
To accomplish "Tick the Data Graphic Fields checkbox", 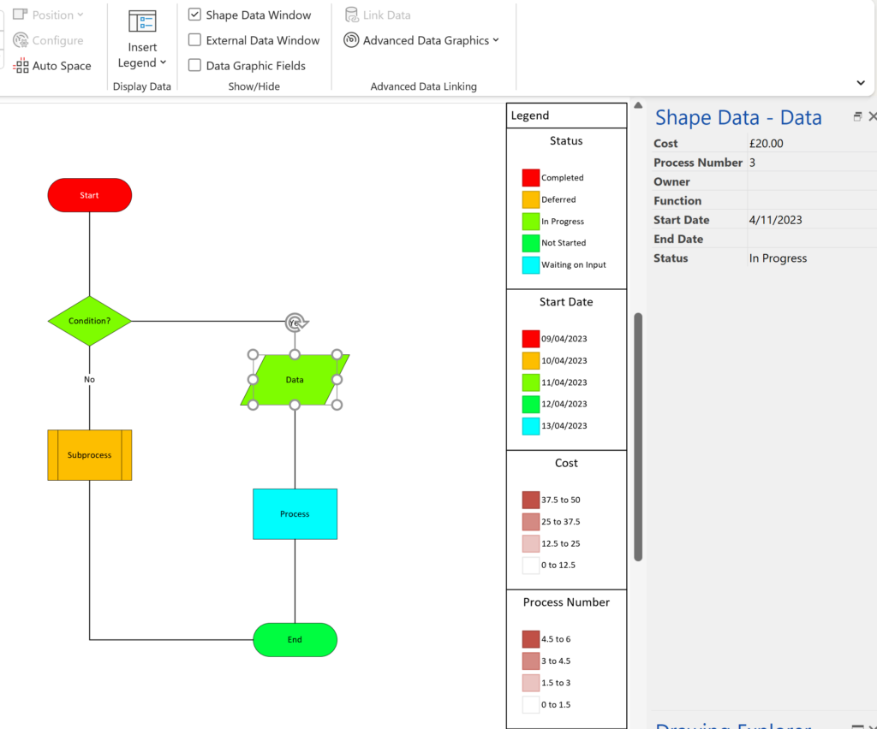I will click(194, 65).
